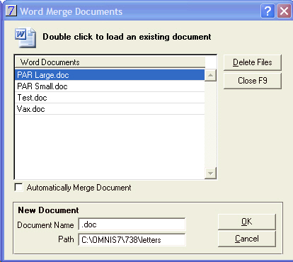Select Test.doc in the list
Image resolution: width=293 pixels, height=262 pixels.
(110, 98)
